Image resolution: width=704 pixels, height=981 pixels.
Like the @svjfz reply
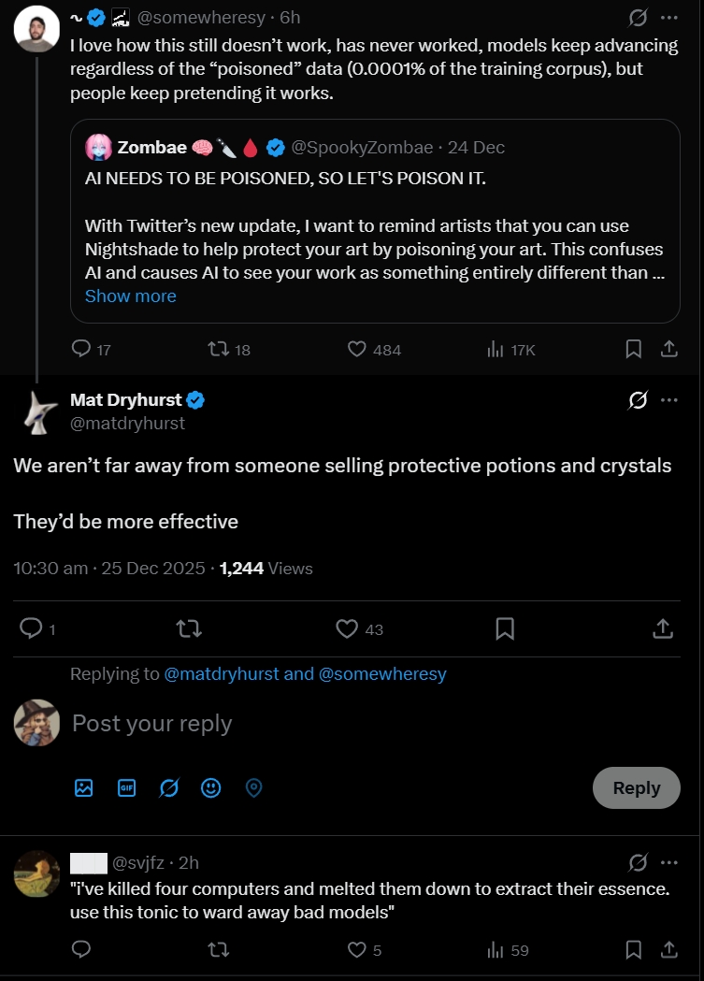356,950
